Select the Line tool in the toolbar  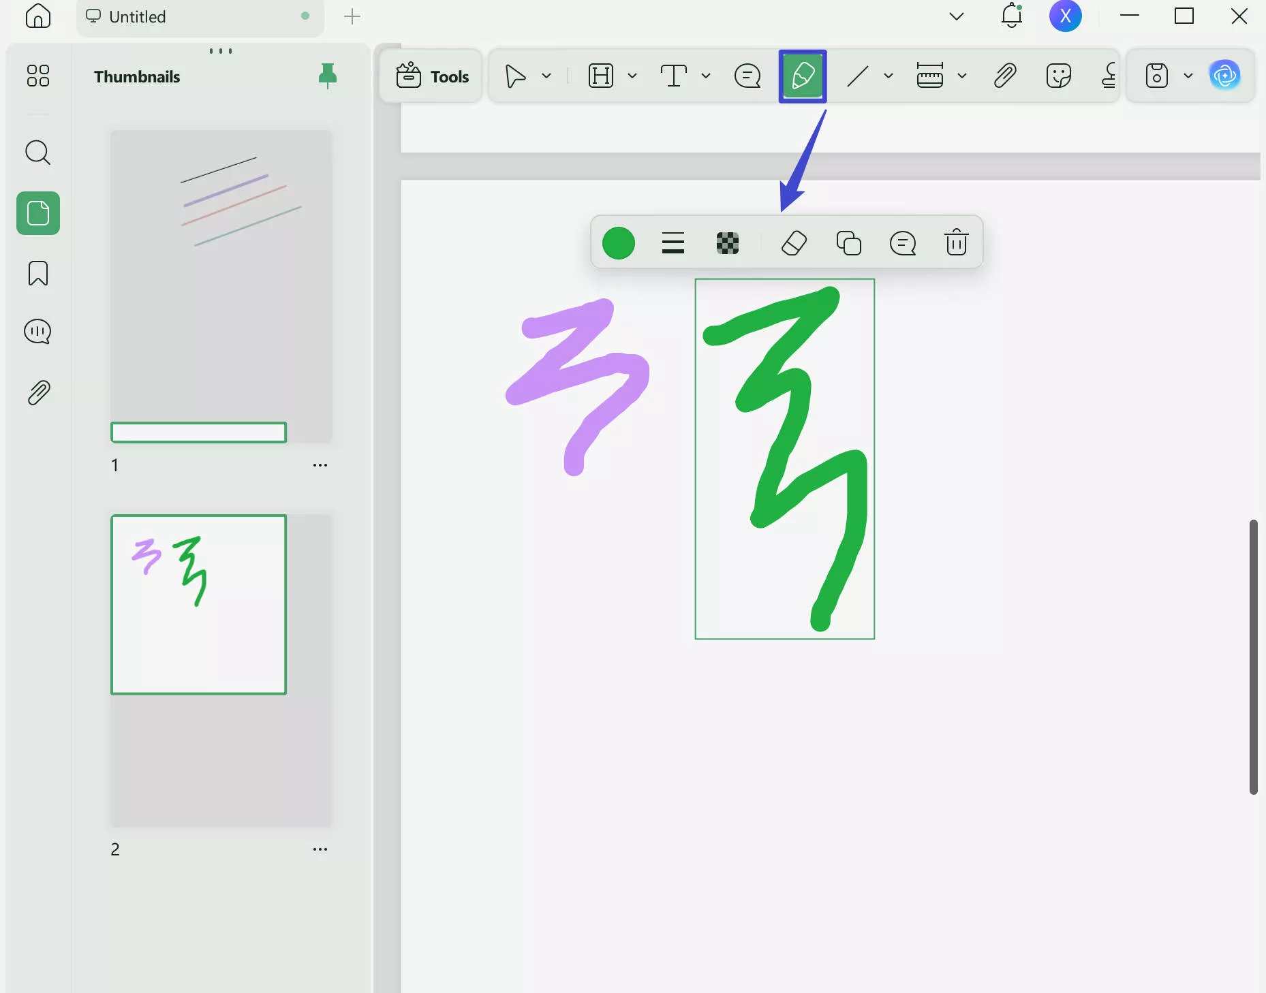[858, 76]
